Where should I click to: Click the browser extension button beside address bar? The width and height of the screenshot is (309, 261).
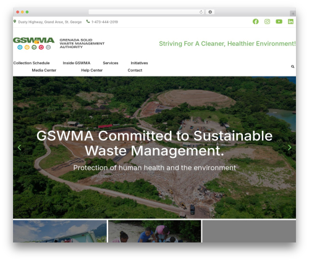[x=210, y=12]
